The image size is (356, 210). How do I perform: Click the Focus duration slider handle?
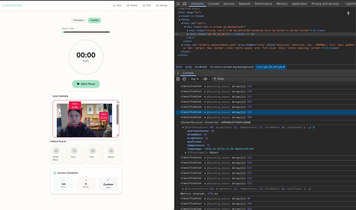(x=63, y=32)
